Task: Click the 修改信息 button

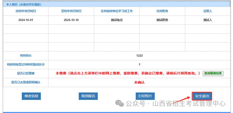Action: coord(31,96)
